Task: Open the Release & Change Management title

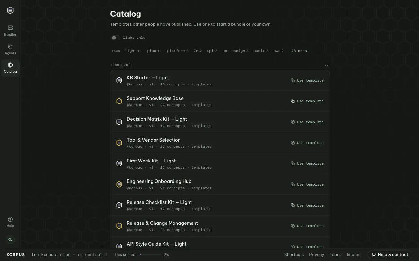Action: pos(162,223)
